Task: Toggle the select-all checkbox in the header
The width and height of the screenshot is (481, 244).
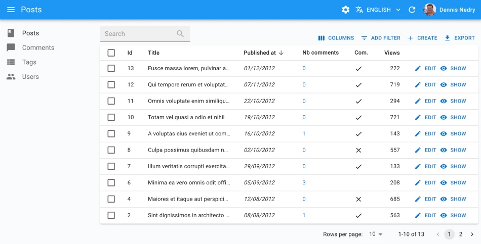Action: [111, 53]
